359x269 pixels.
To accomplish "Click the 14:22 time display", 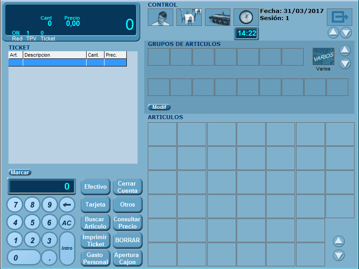I will coord(246,33).
